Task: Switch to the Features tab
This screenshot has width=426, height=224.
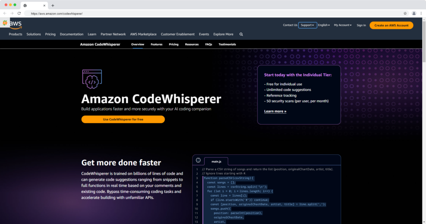Action: tap(156, 44)
